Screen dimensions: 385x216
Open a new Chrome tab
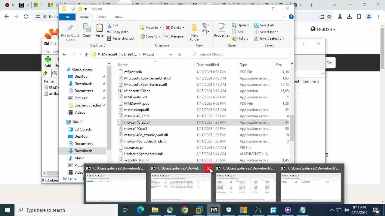coord(311,5)
